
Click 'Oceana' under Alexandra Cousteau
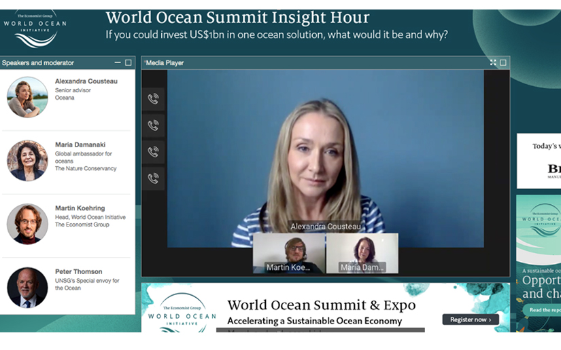65,98
